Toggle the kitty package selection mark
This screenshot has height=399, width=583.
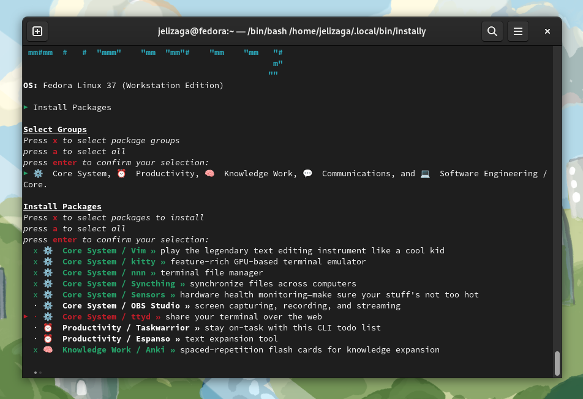(36, 263)
